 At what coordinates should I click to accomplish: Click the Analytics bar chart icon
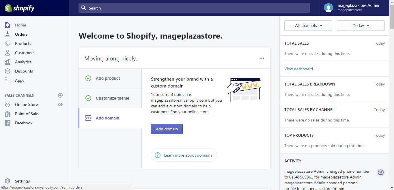(8, 62)
